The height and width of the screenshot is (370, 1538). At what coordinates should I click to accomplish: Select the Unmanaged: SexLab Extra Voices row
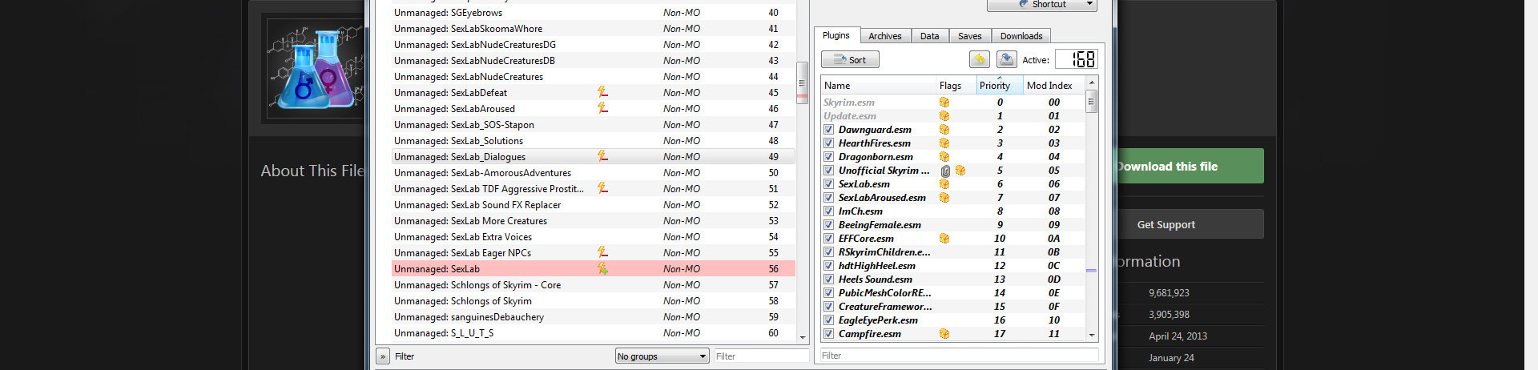pyautogui.click(x=594, y=236)
